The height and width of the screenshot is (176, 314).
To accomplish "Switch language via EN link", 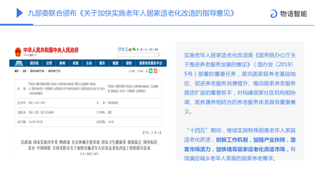I will tap(146, 50).
